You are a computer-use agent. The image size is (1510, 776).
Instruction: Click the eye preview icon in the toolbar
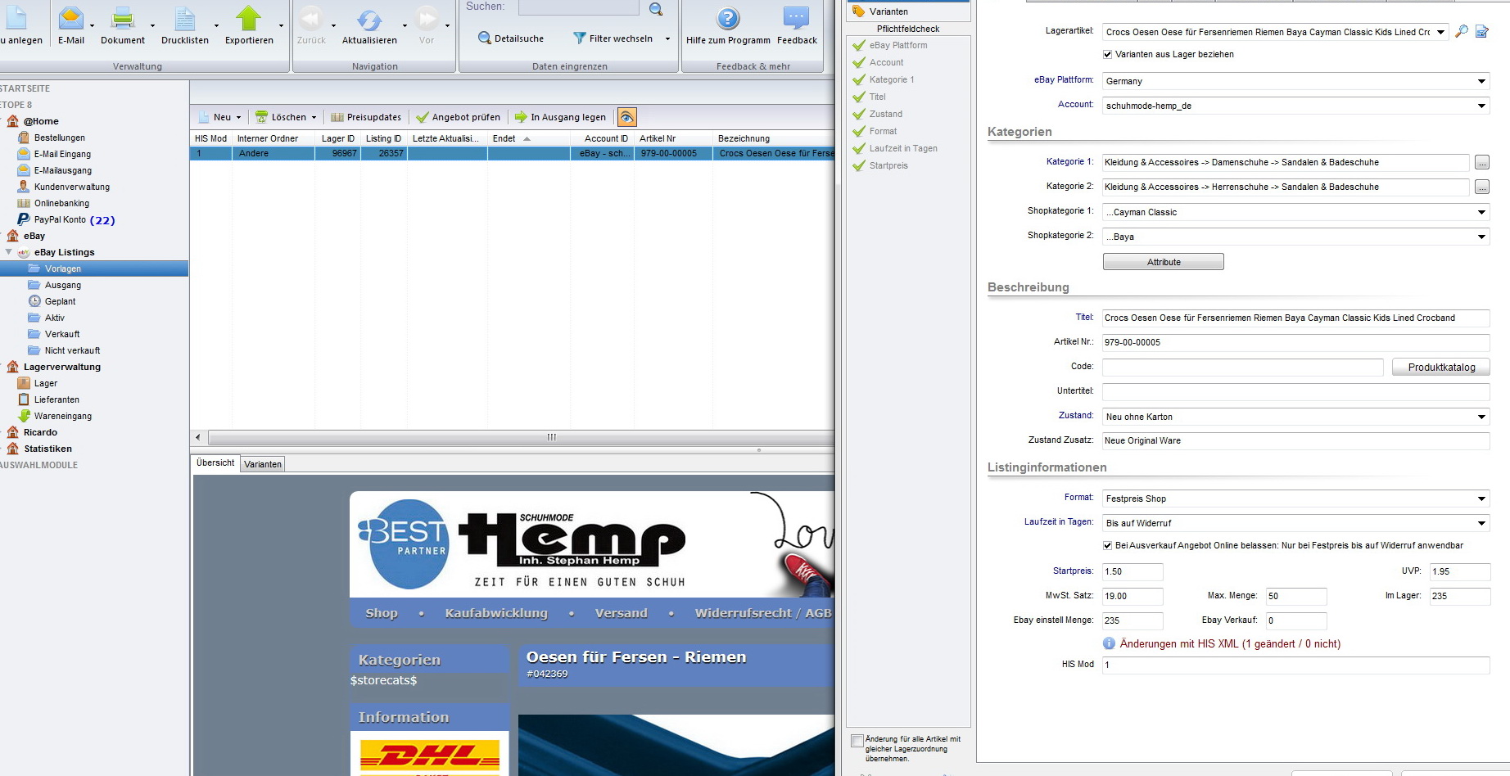(626, 117)
